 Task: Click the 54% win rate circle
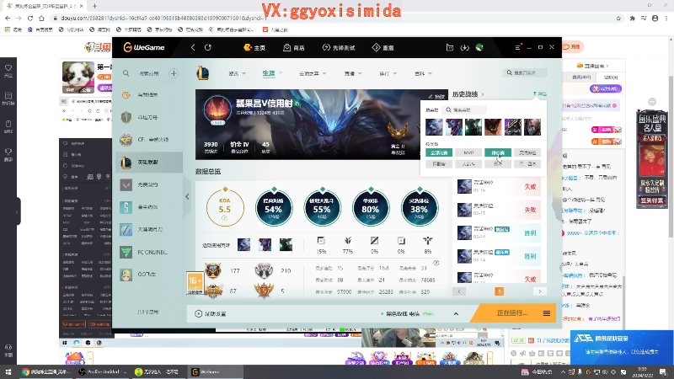pos(273,207)
